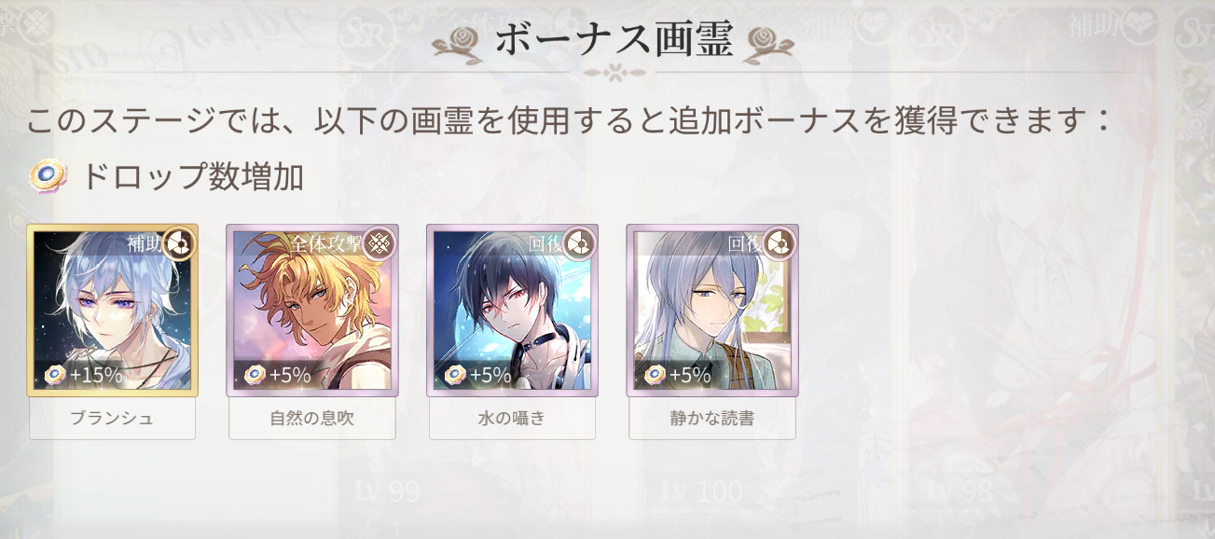Click the 静かな読書 name label
Viewport: 1215px width, 539px height.
tap(711, 419)
